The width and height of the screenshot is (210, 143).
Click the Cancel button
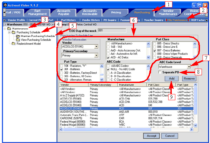170,136
